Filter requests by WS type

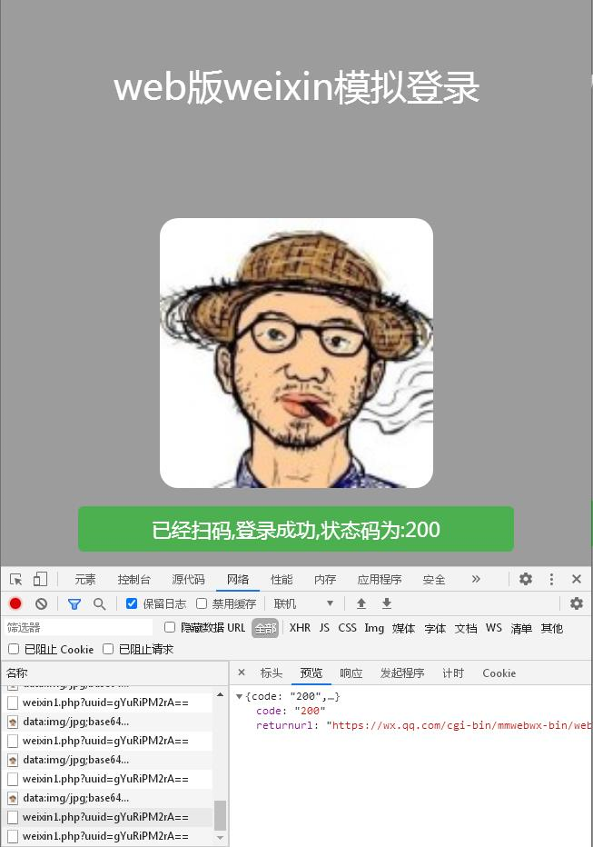click(494, 628)
